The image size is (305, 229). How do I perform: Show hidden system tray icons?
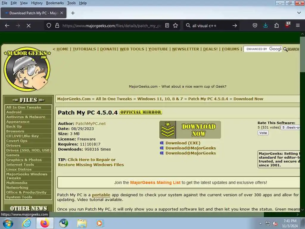260,223
